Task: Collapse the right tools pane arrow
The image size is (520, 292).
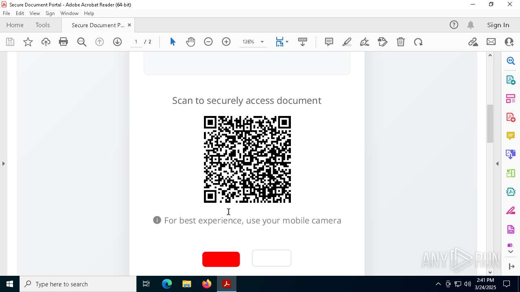Action: tap(497, 163)
